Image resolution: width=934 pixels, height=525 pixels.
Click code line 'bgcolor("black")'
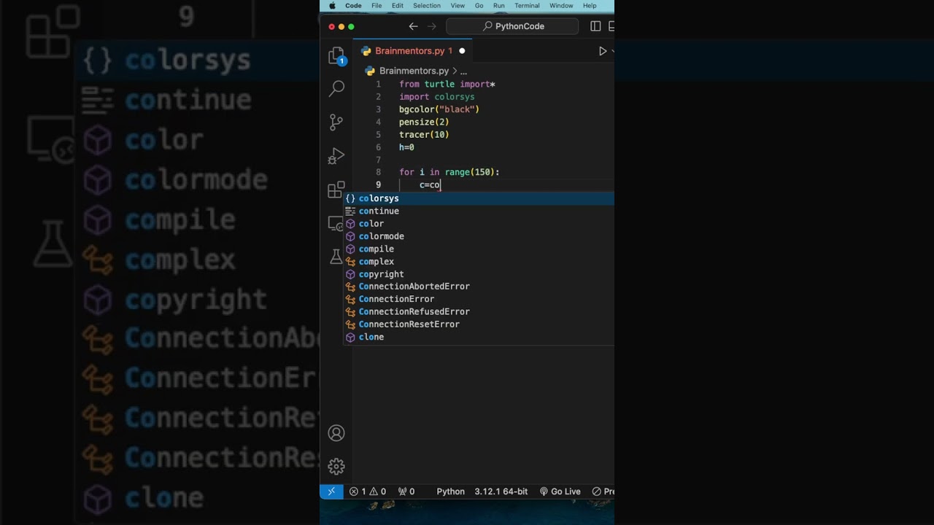439,109
